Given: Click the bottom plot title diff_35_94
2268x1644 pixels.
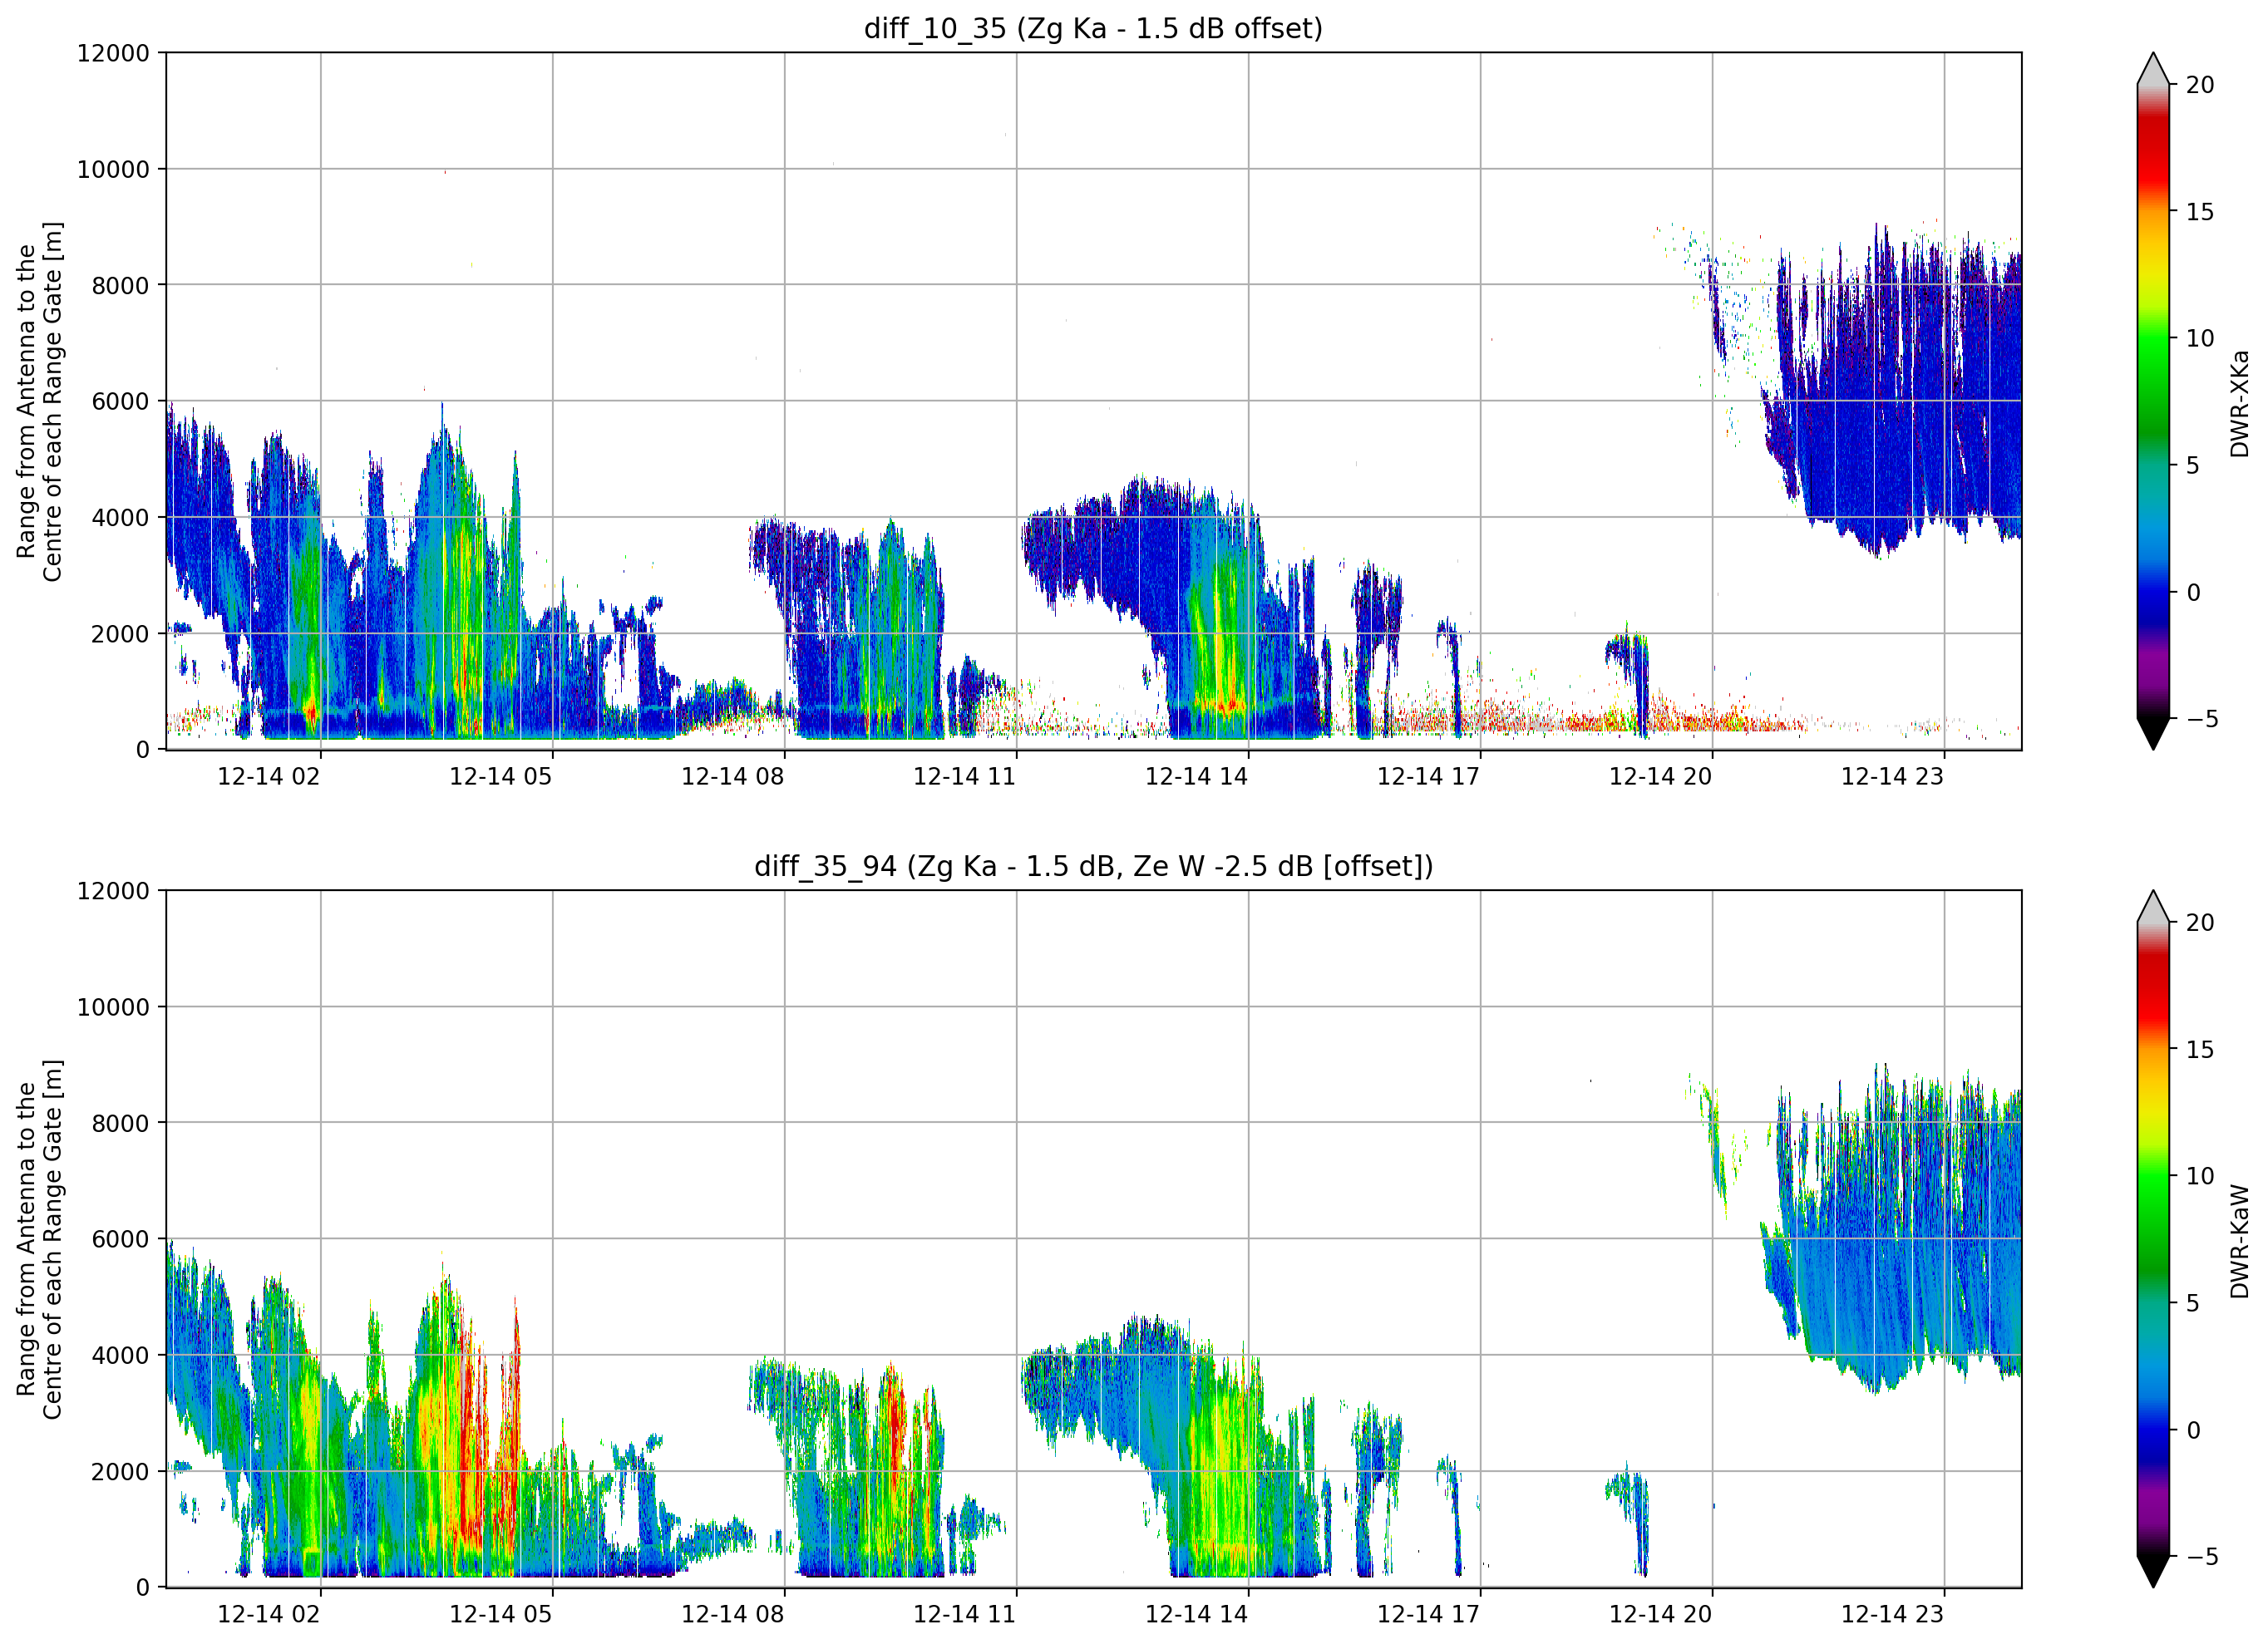Looking at the screenshot, I should coord(1093,866).
